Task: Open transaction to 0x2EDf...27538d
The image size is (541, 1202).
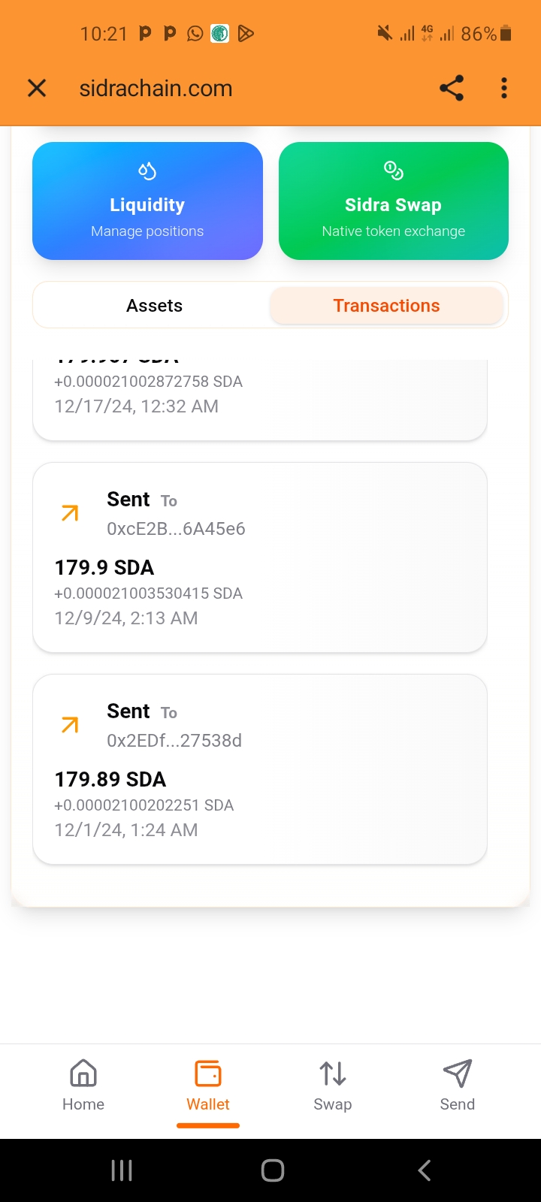Action: click(259, 769)
